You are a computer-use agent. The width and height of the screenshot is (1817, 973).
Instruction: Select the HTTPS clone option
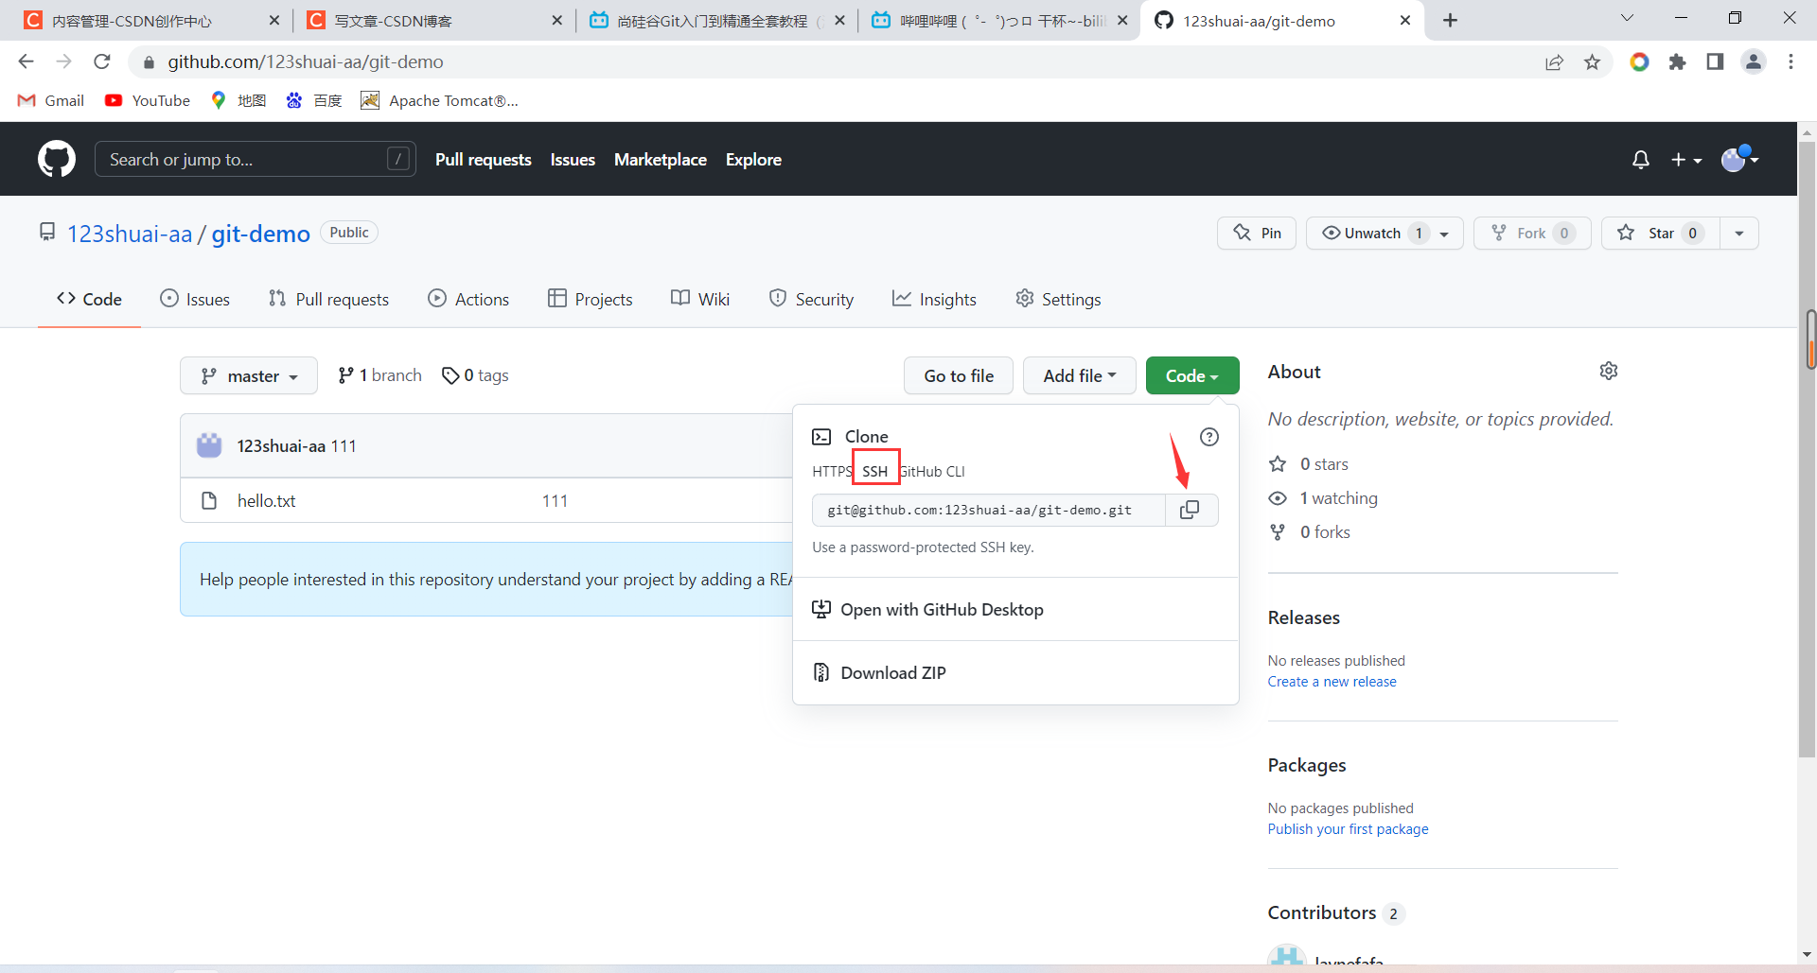pyautogui.click(x=832, y=471)
